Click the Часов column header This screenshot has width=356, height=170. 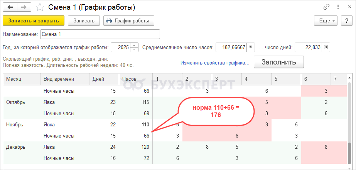135,79
